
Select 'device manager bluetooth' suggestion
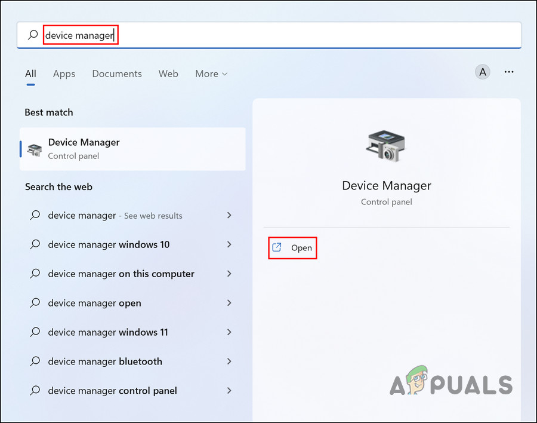coord(132,361)
